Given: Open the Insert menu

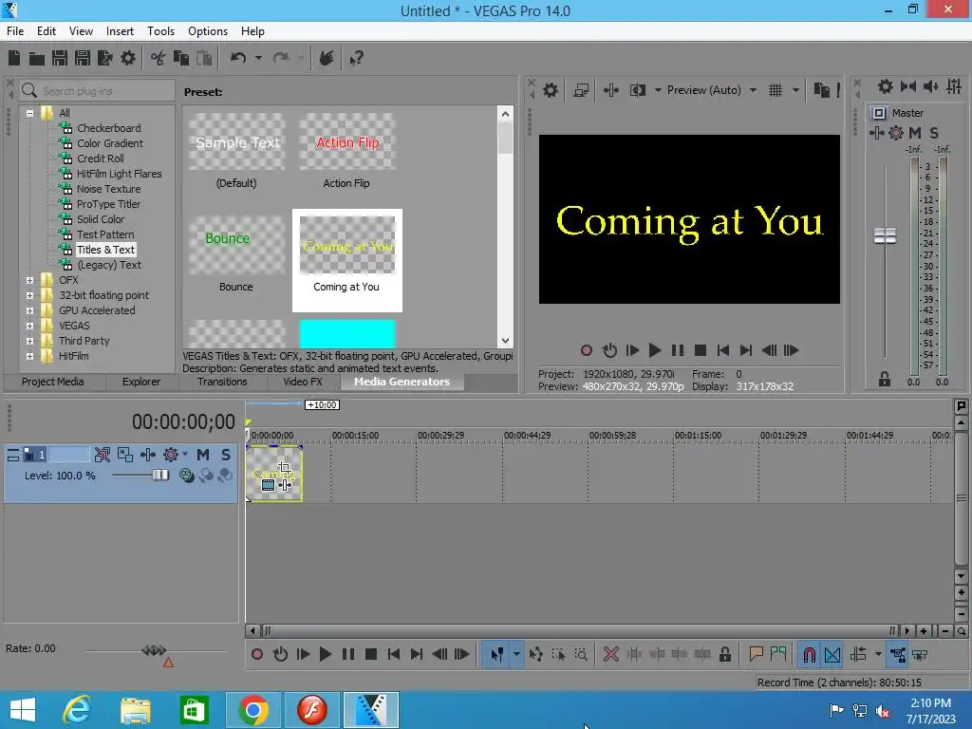Looking at the screenshot, I should (x=120, y=31).
